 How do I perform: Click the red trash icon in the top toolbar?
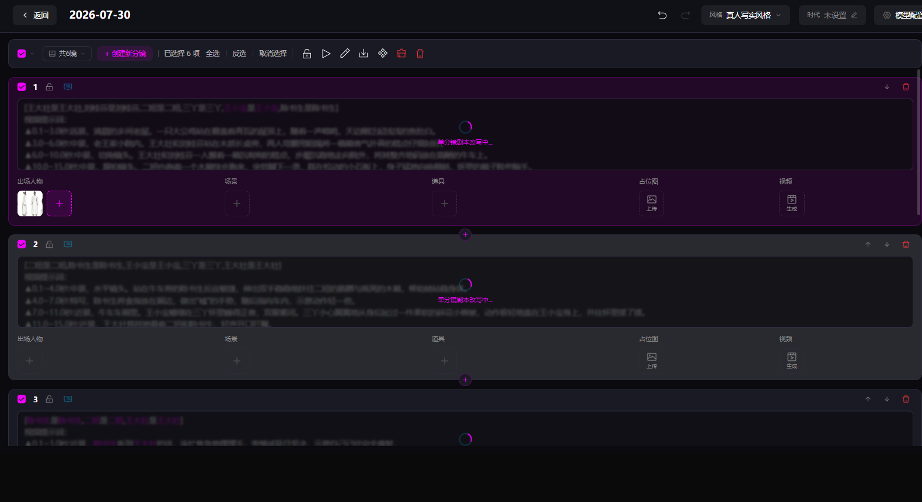click(x=420, y=54)
